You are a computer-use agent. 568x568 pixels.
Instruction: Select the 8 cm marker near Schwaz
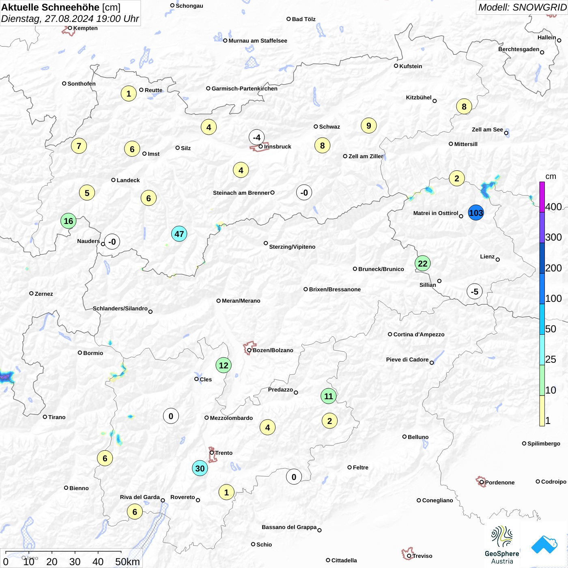[x=323, y=145]
